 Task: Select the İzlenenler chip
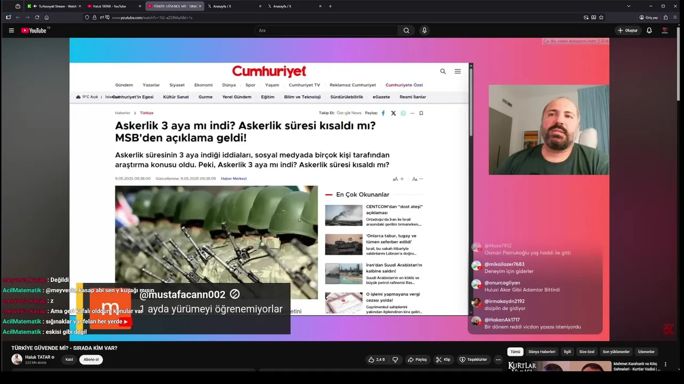646,352
